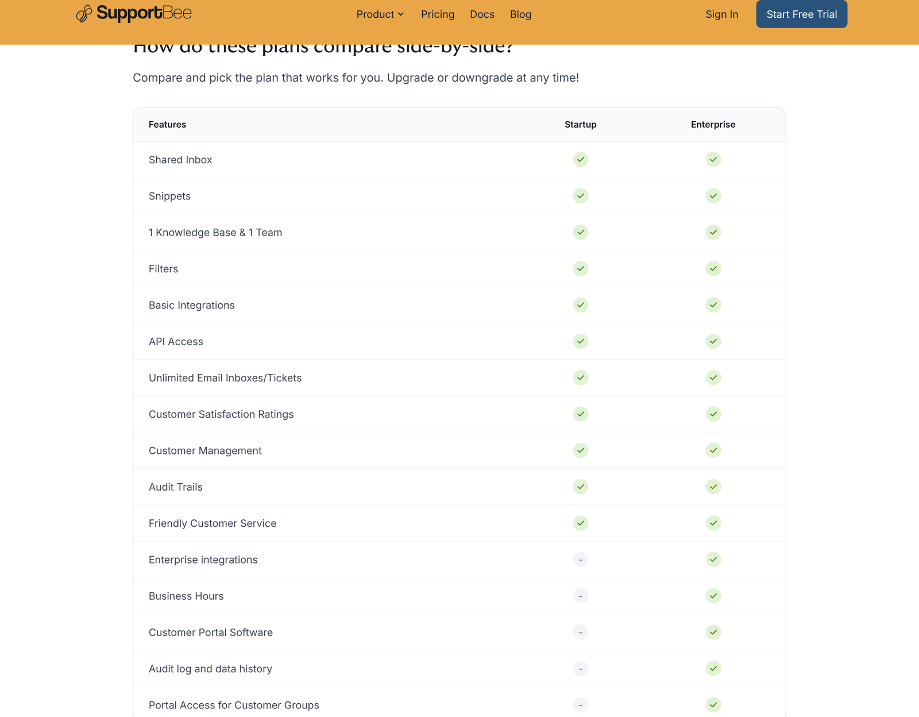Click Startup dash icon for Customer Portal Software

[581, 633]
